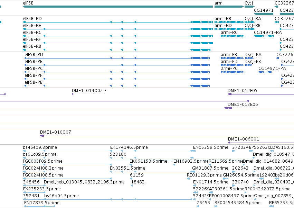Image resolution: width=294 pixels, height=208 pixels.
Task: Select protein armi-PB
Action: coord(229,55)
